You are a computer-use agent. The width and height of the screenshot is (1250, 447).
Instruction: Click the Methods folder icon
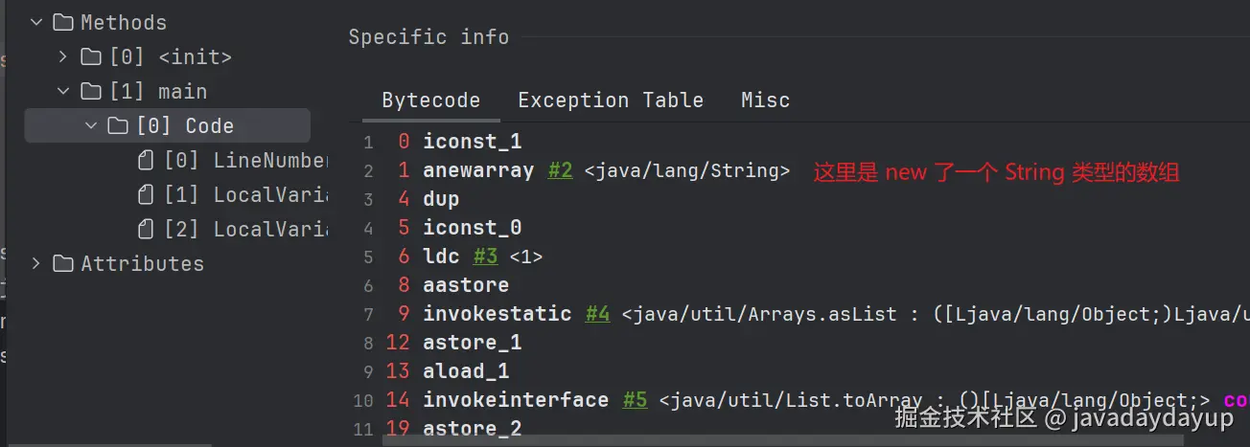63,22
